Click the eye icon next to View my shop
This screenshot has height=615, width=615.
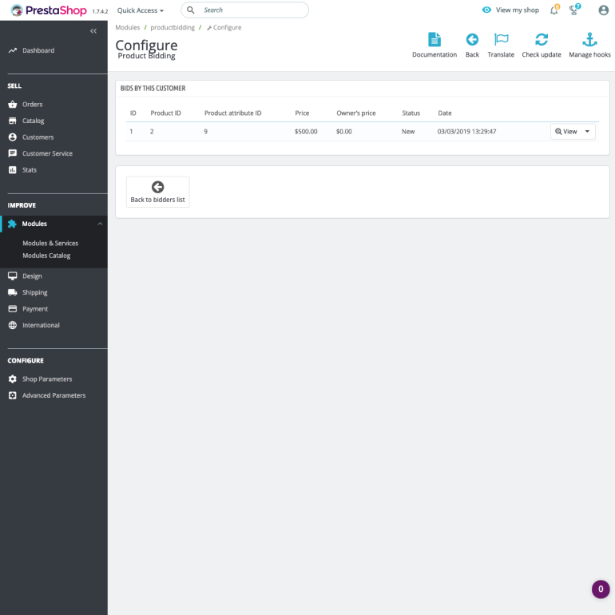[486, 10]
